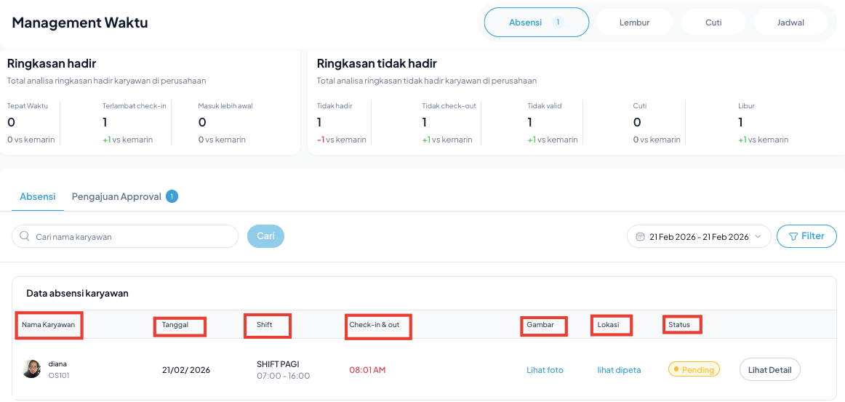845x402 pixels.
Task: Open the lihat dipeta location link
Action: (619, 370)
